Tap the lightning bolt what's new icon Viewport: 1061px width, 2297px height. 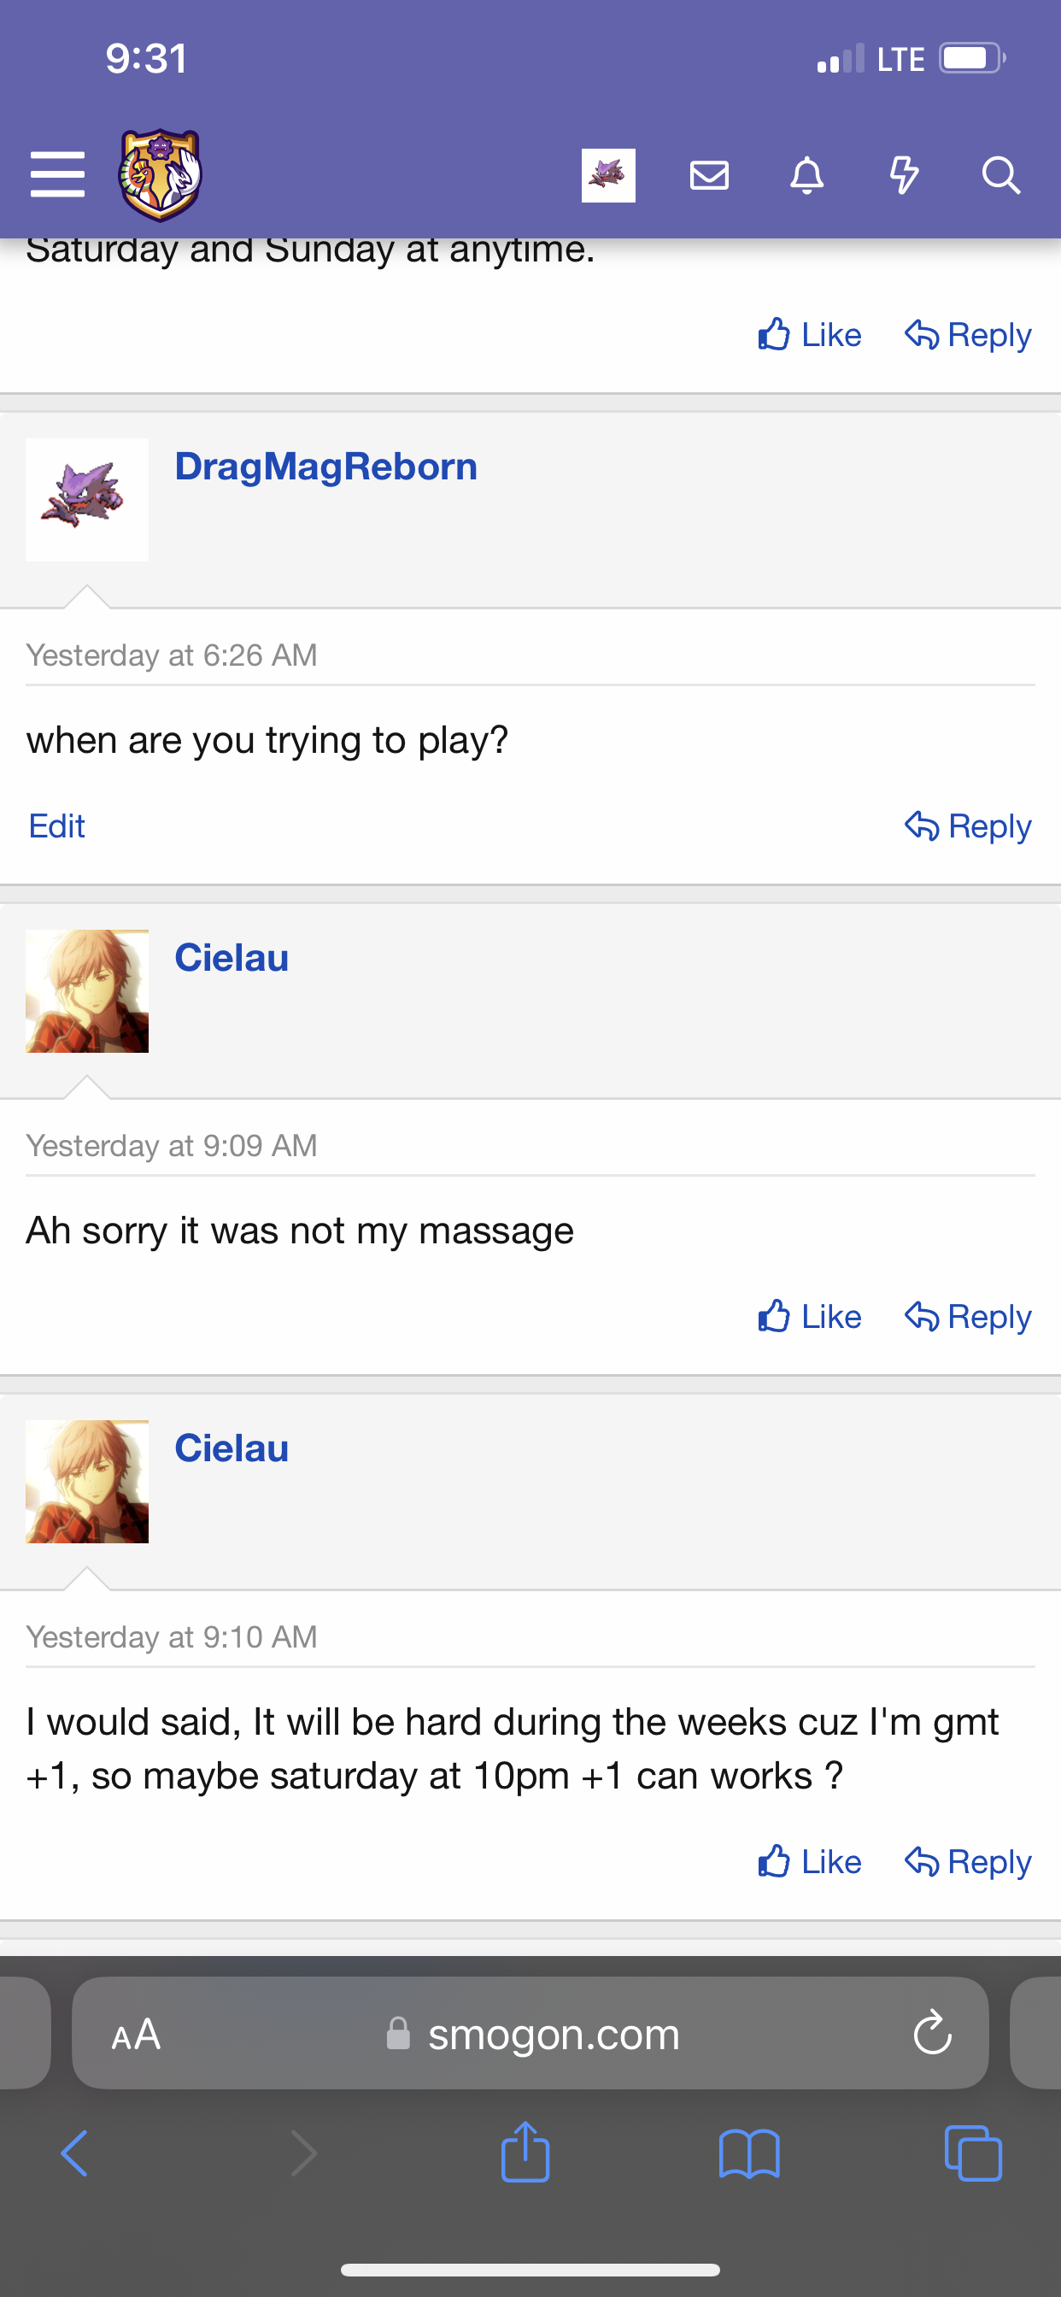(903, 175)
